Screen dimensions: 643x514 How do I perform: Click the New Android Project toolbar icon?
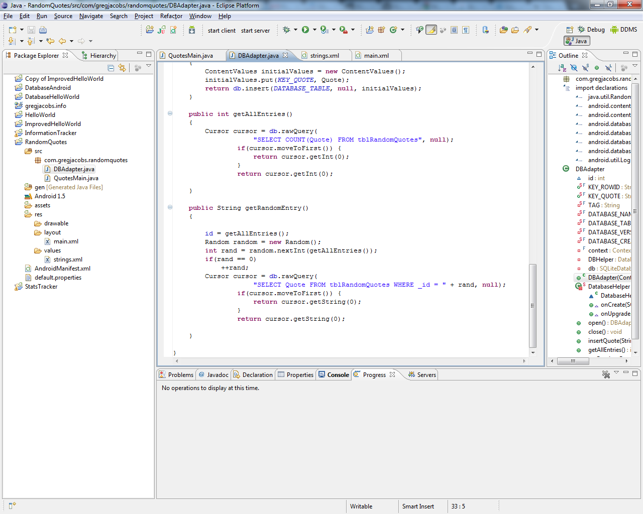pos(149,30)
